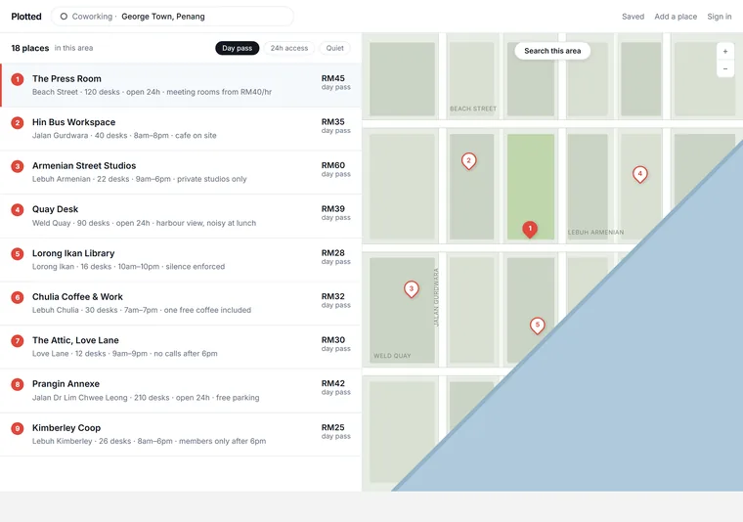743x522 pixels.
Task: Click list badge 3 beside Armenian Street Studios
Action: [x=18, y=166]
